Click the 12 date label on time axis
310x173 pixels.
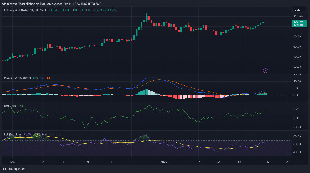pyautogui.click(x=268, y=162)
